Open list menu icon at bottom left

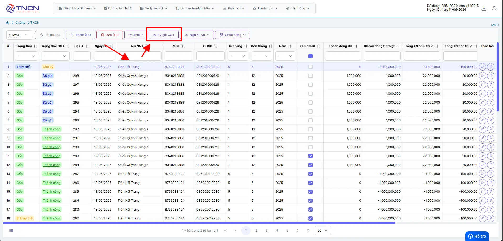tap(11, 231)
